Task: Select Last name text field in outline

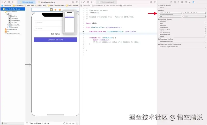Action: tap(13, 18)
